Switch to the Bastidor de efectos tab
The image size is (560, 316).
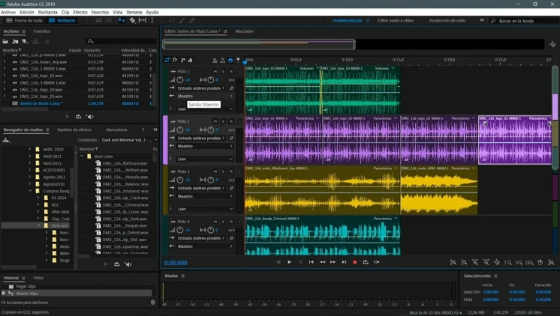[74, 130]
